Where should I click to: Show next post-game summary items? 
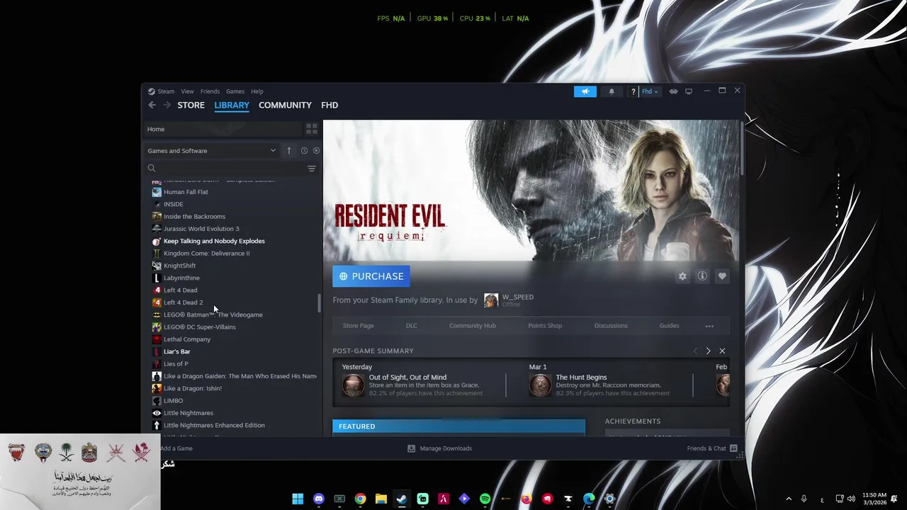point(708,351)
